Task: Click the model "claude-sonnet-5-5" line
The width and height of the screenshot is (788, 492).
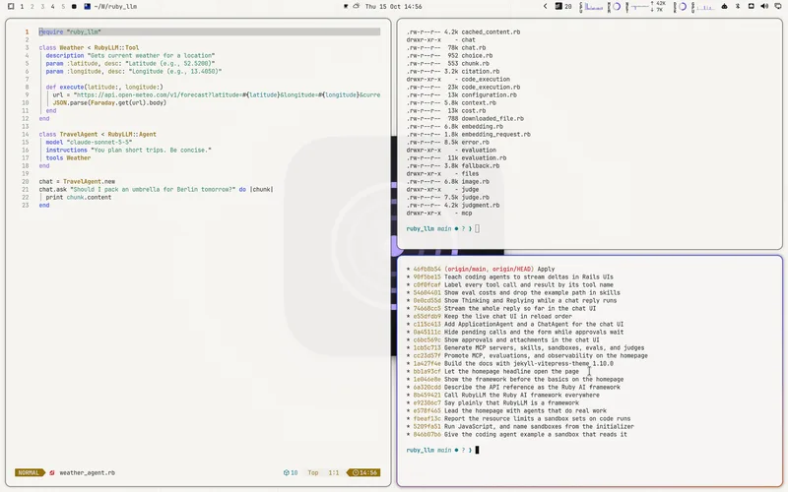Action: pyautogui.click(x=89, y=142)
